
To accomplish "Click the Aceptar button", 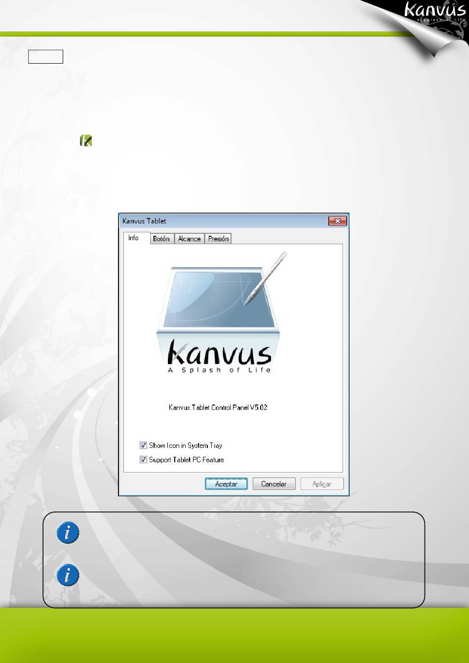I will click(226, 484).
